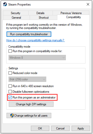Check Reduced color mode
Viewport: 93px width, 134px height.
click(10, 73)
